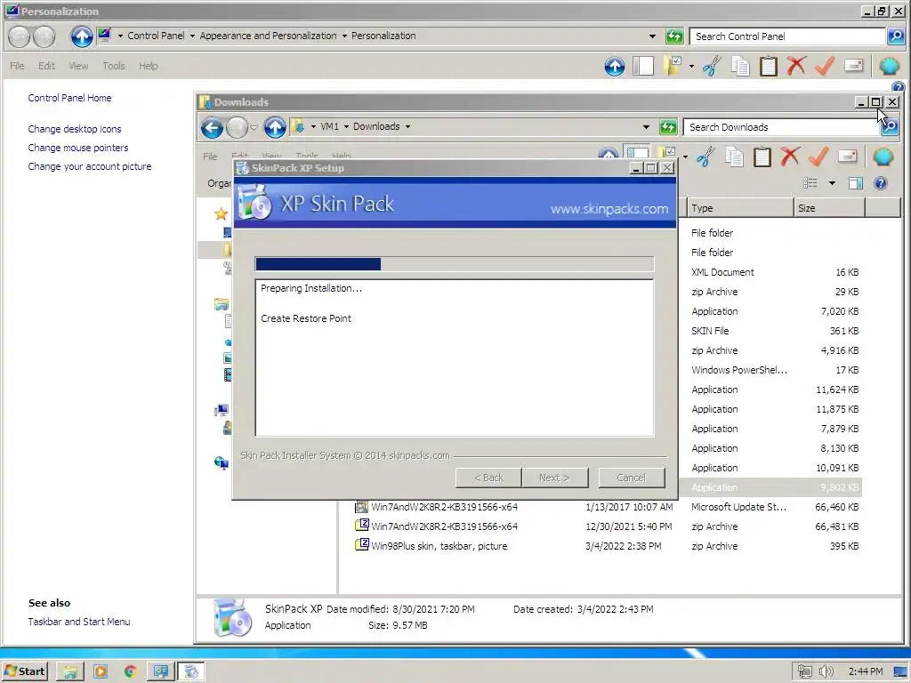Screen dimensions: 911x683
Task: Open the view options dropdown arrow in Downloads
Action: 832,183
